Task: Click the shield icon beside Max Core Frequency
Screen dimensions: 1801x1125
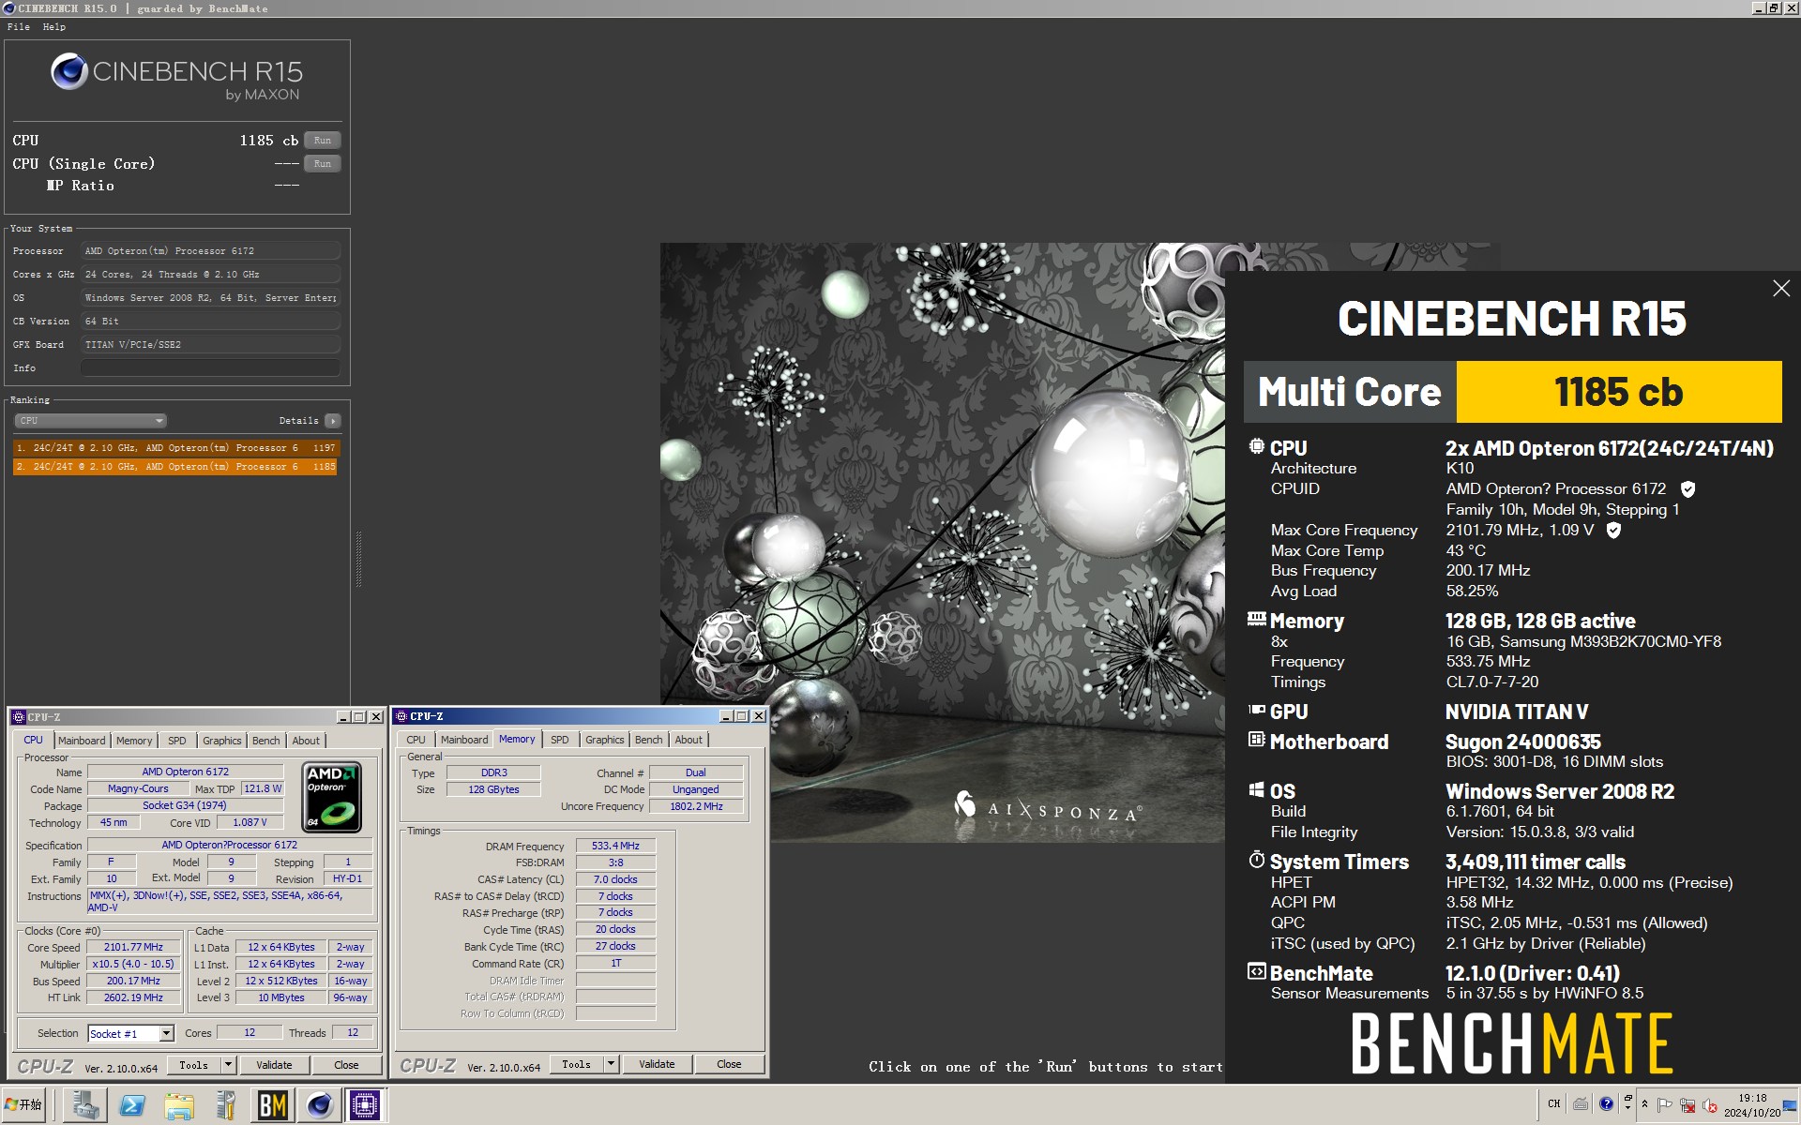Action: [x=1613, y=531]
